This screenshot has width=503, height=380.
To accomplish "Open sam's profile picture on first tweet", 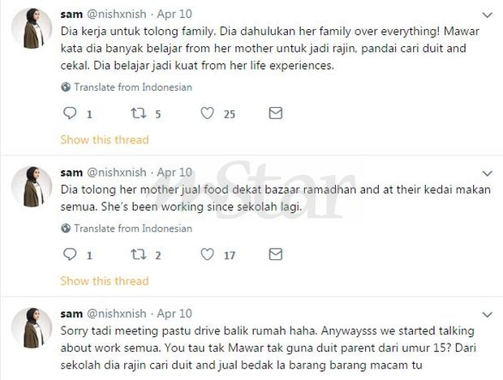I will 32,32.
